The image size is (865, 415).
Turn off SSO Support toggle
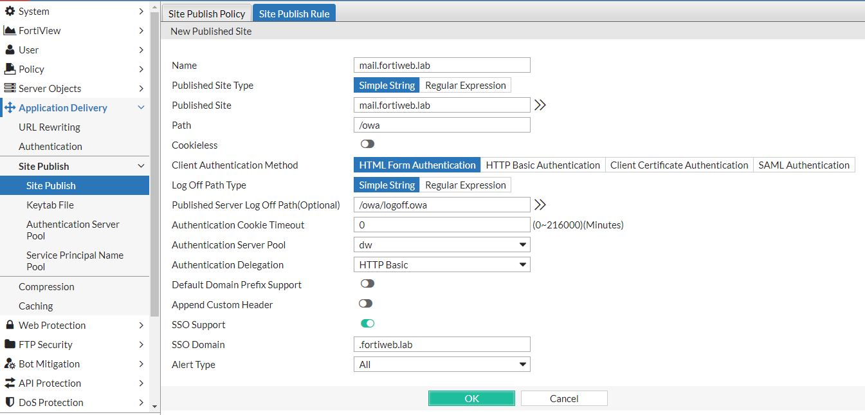click(367, 324)
